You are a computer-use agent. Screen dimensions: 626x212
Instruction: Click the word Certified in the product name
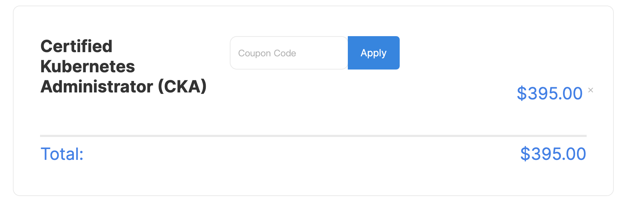coord(76,46)
